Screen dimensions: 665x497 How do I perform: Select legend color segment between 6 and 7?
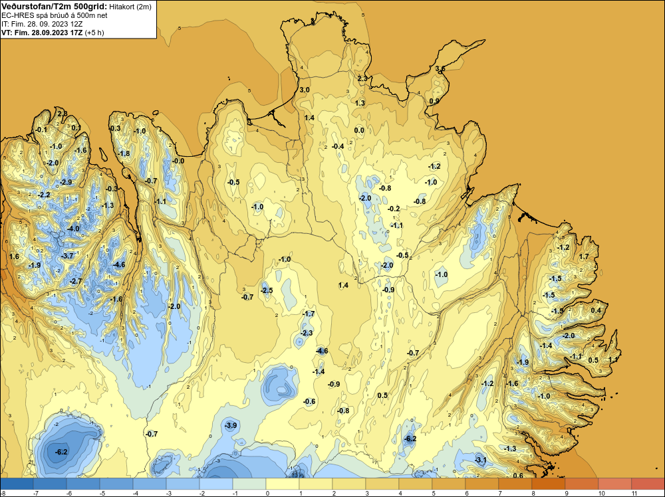click(x=481, y=484)
